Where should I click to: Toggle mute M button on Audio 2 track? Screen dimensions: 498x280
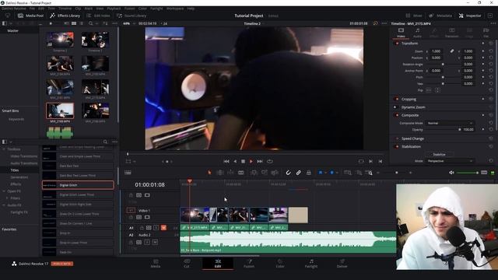(x=155, y=242)
